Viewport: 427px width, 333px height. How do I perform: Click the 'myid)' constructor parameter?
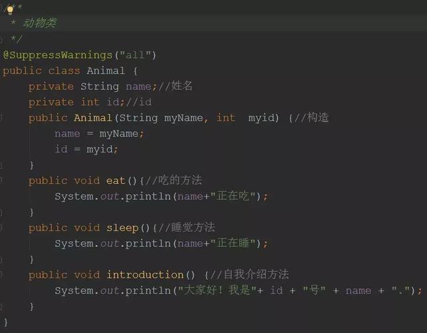click(x=264, y=118)
